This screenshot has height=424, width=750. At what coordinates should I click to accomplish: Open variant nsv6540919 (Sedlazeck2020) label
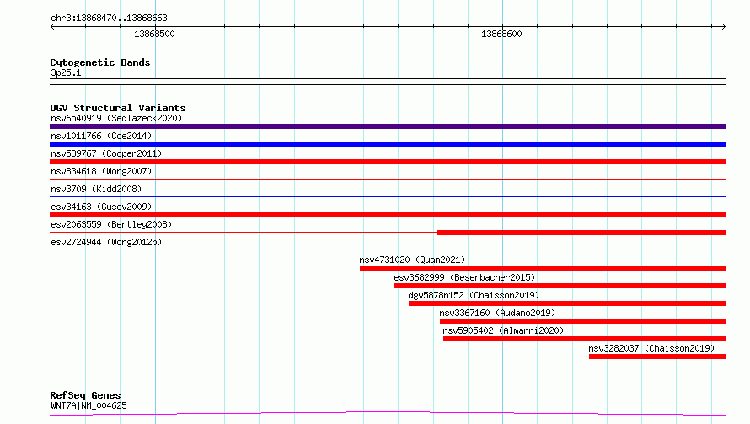[116, 118]
